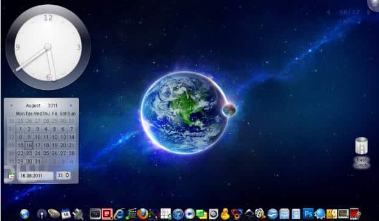Launch iTunes from the dock
The height and width of the screenshot is (221, 379).
[178, 214]
